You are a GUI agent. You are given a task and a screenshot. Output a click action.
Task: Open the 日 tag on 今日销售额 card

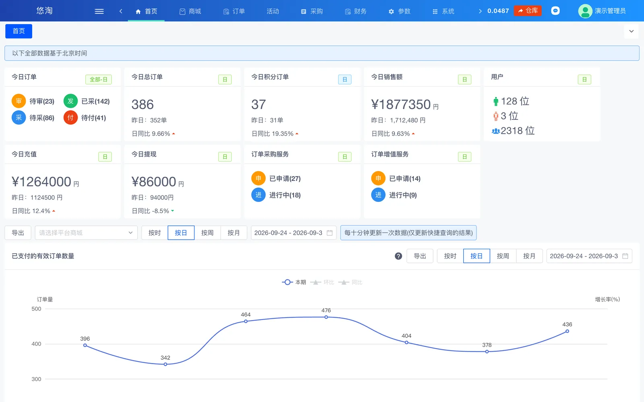(464, 80)
